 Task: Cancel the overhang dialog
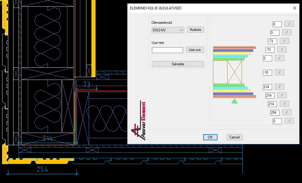click(x=234, y=137)
